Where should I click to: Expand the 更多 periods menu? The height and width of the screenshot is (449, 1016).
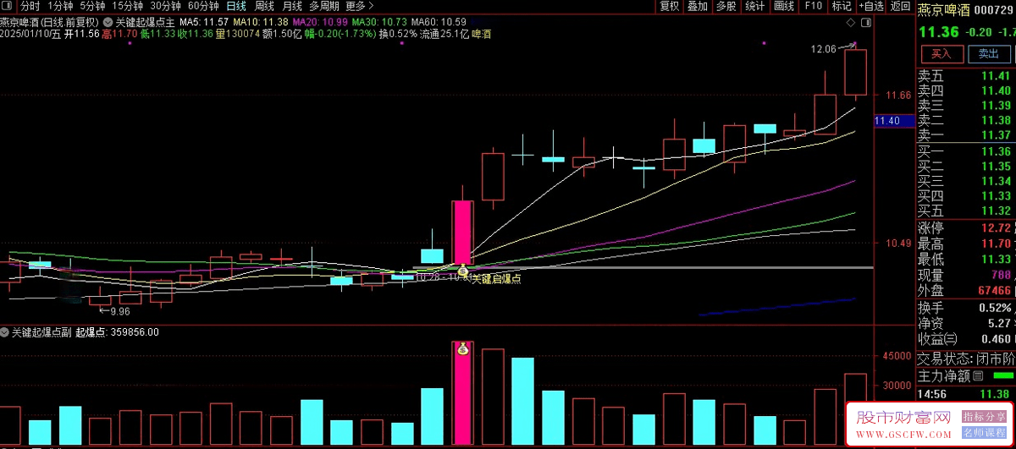361,6
